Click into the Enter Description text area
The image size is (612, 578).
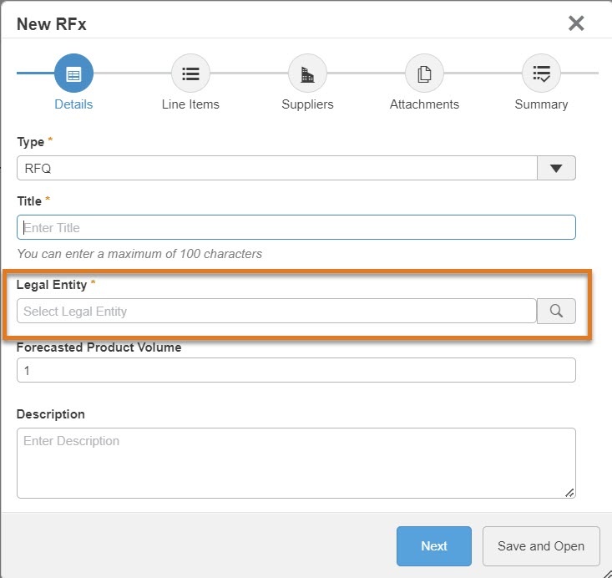(x=296, y=463)
